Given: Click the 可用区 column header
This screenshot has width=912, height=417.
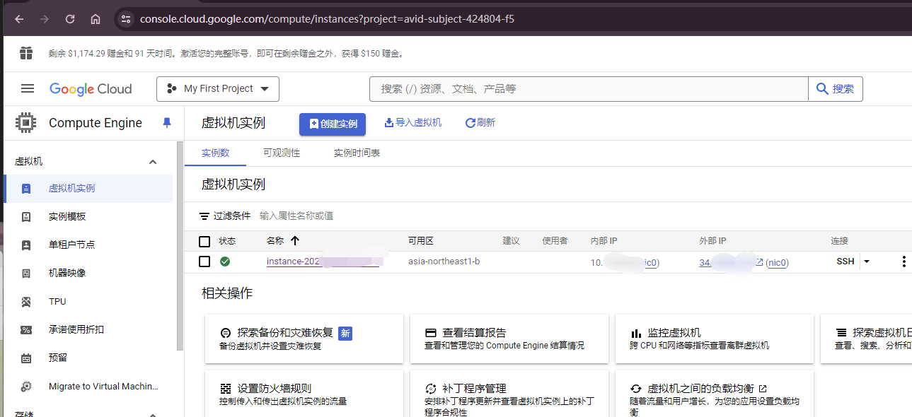Looking at the screenshot, I should (x=420, y=241).
